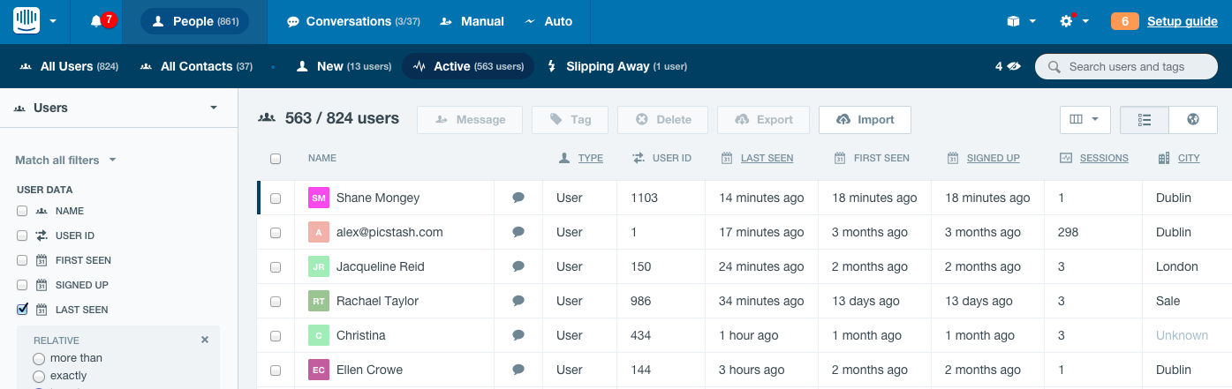Image resolution: width=1232 pixels, height=389 pixels.
Task: Select the 'exactly' radio option
Action: (38, 376)
